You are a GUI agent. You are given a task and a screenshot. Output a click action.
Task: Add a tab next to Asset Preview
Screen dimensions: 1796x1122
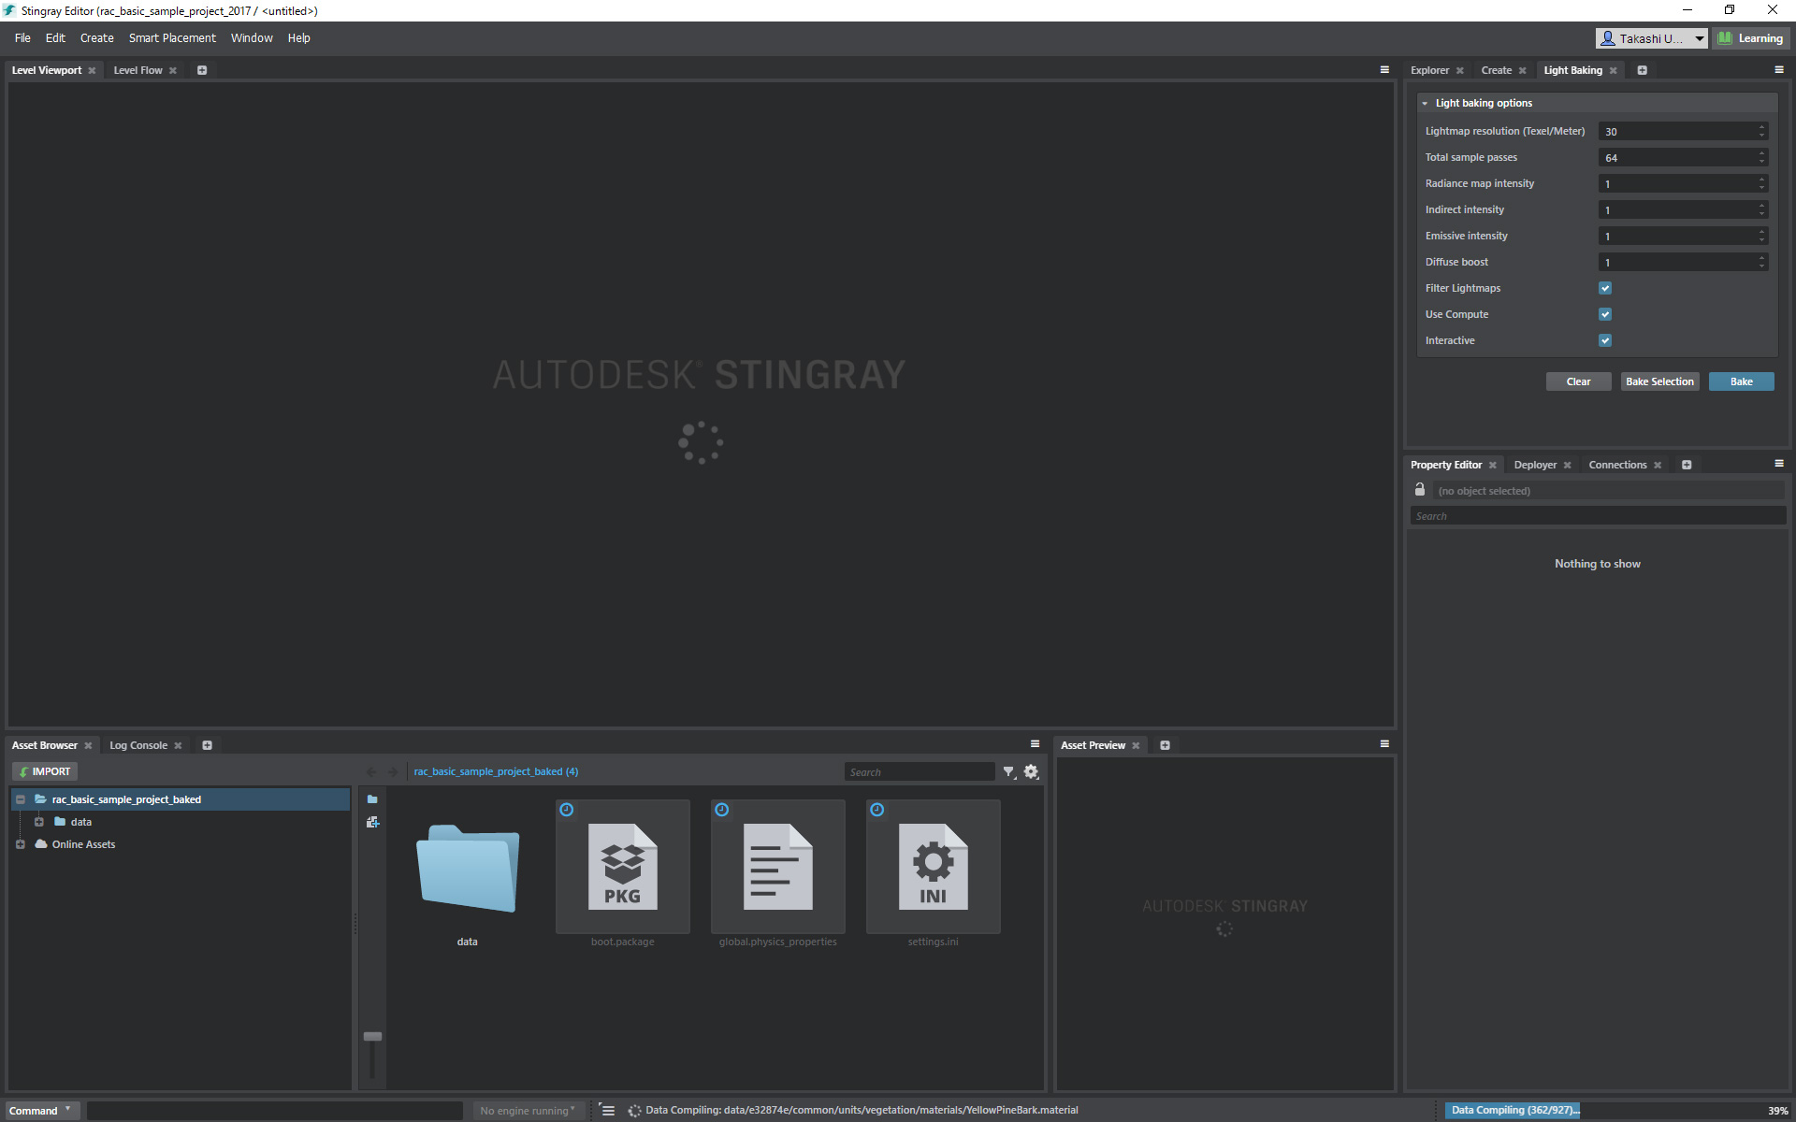coord(1166,745)
